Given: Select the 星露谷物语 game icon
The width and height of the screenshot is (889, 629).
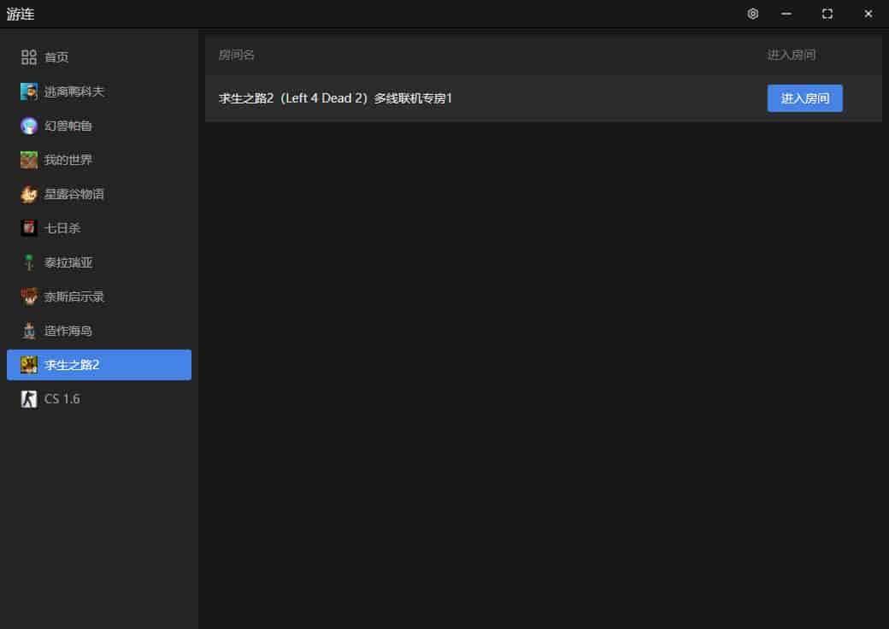Looking at the screenshot, I should (x=29, y=194).
